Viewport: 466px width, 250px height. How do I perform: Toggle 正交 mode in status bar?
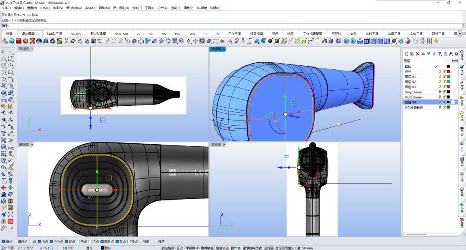[x=180, y=248]
